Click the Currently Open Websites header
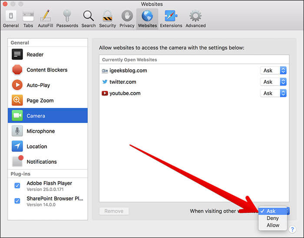 (x=129, y=59)
